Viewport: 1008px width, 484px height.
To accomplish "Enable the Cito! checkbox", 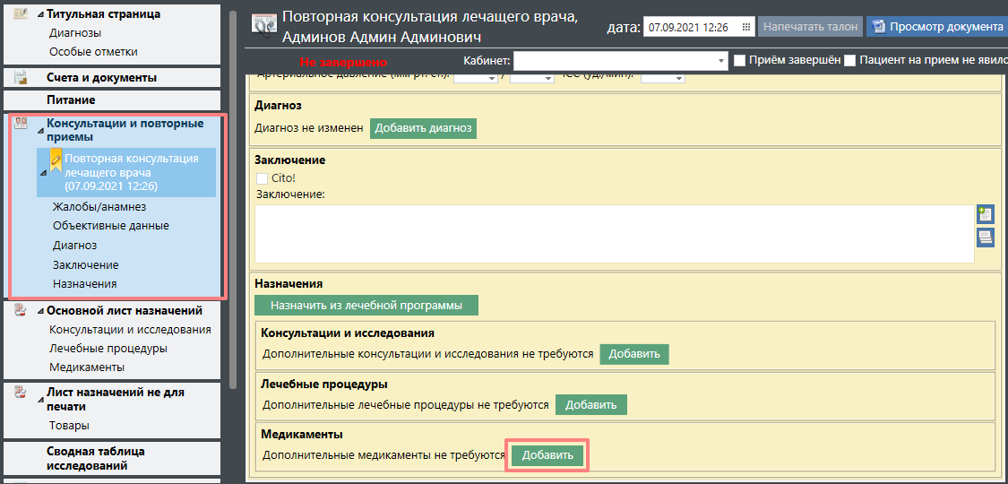I will pyautogui.click(x=263, y=178).
